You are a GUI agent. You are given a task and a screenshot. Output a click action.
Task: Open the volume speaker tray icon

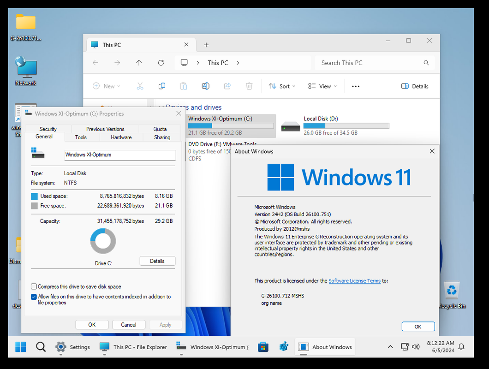tap(416, 346)
